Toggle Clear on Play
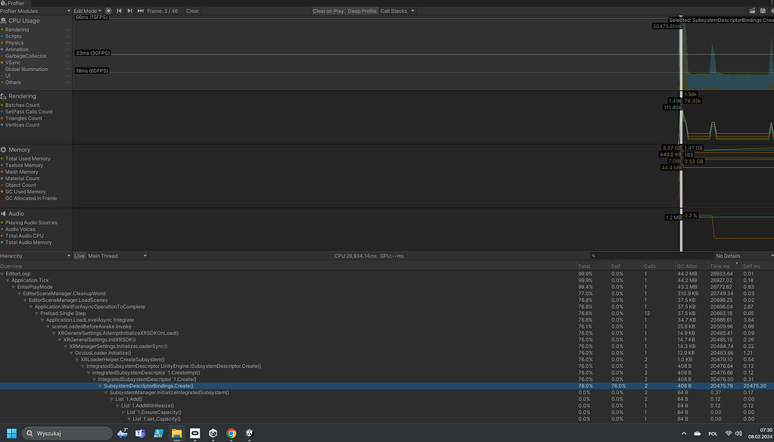Image resolution: width=774 pixels, height=442 pixels. (x=328, y=11)
